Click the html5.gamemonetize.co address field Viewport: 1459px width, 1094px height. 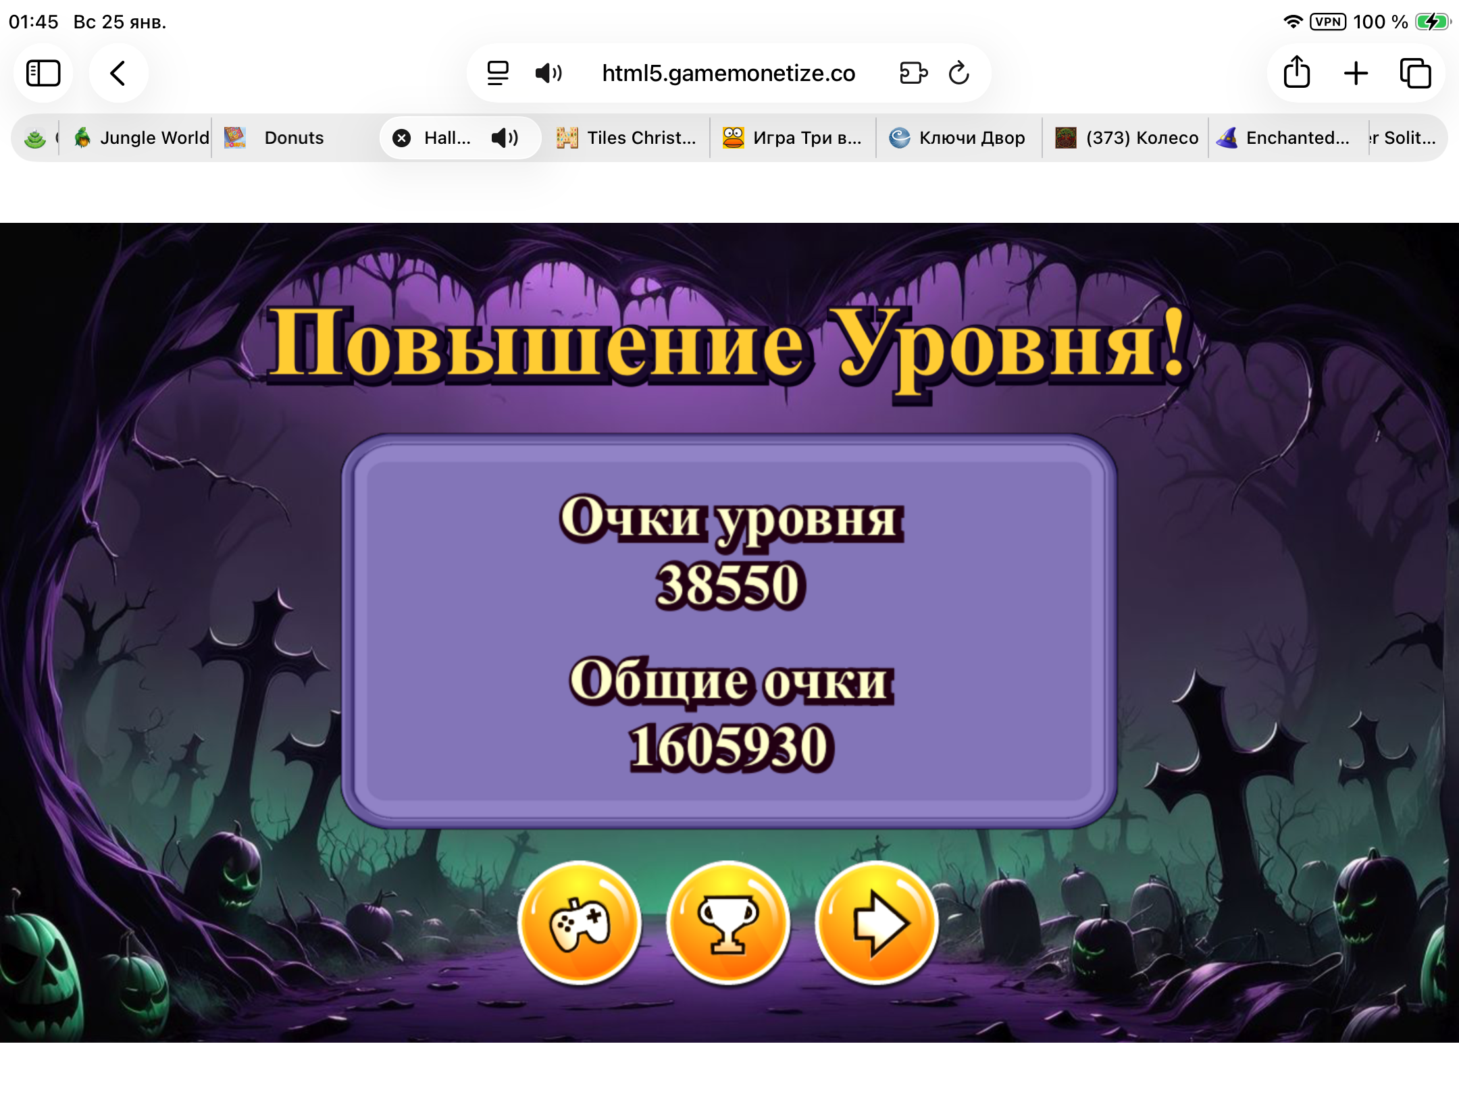coord(728,73)
